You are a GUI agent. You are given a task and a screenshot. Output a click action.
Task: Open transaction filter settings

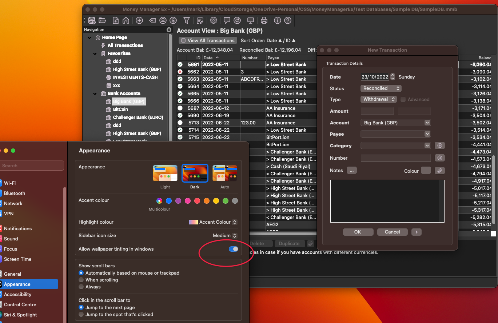[187, 20]
